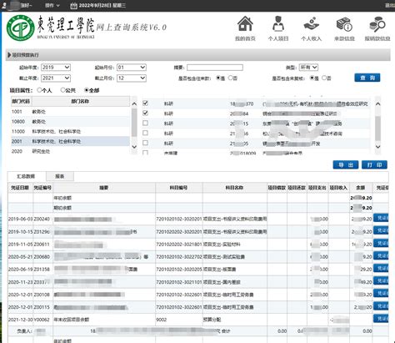Click the 查询 button
The image size is (395, 343).
[367, 78]
